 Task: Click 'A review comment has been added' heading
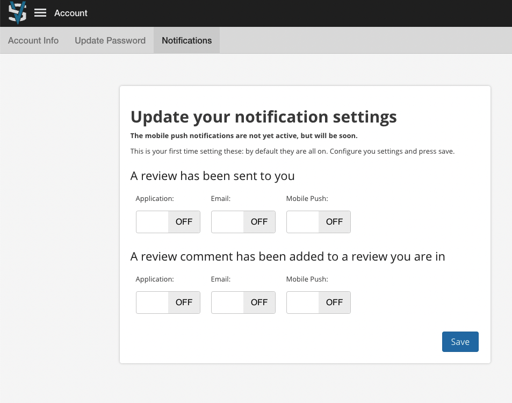point(287,257)
